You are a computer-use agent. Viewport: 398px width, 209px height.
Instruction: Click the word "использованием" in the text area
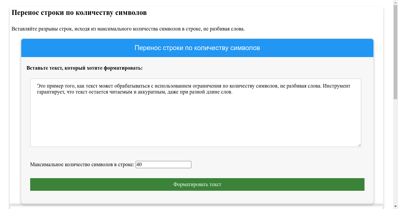click(173, 86)
